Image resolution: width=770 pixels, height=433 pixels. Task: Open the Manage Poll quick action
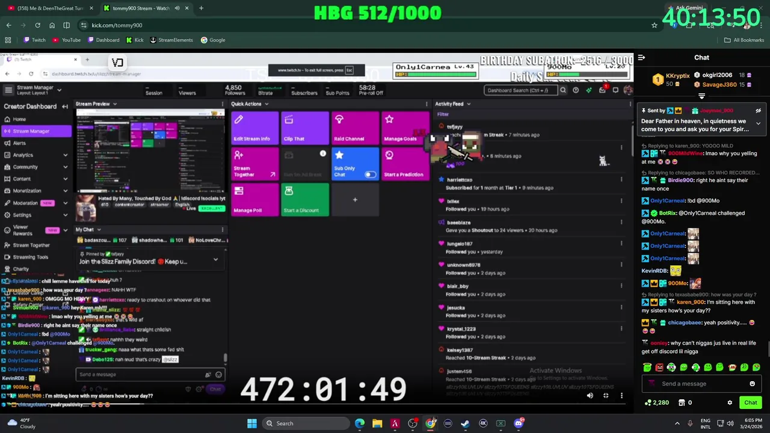[254, 200]
